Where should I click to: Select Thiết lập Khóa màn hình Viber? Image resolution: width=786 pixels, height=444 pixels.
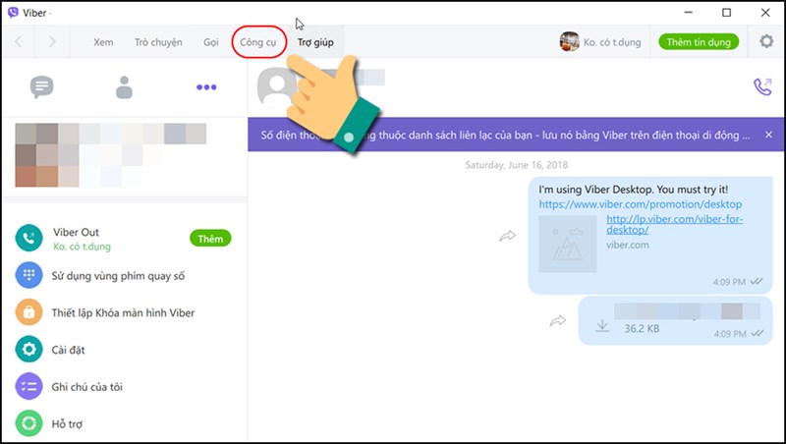(123, 312)
